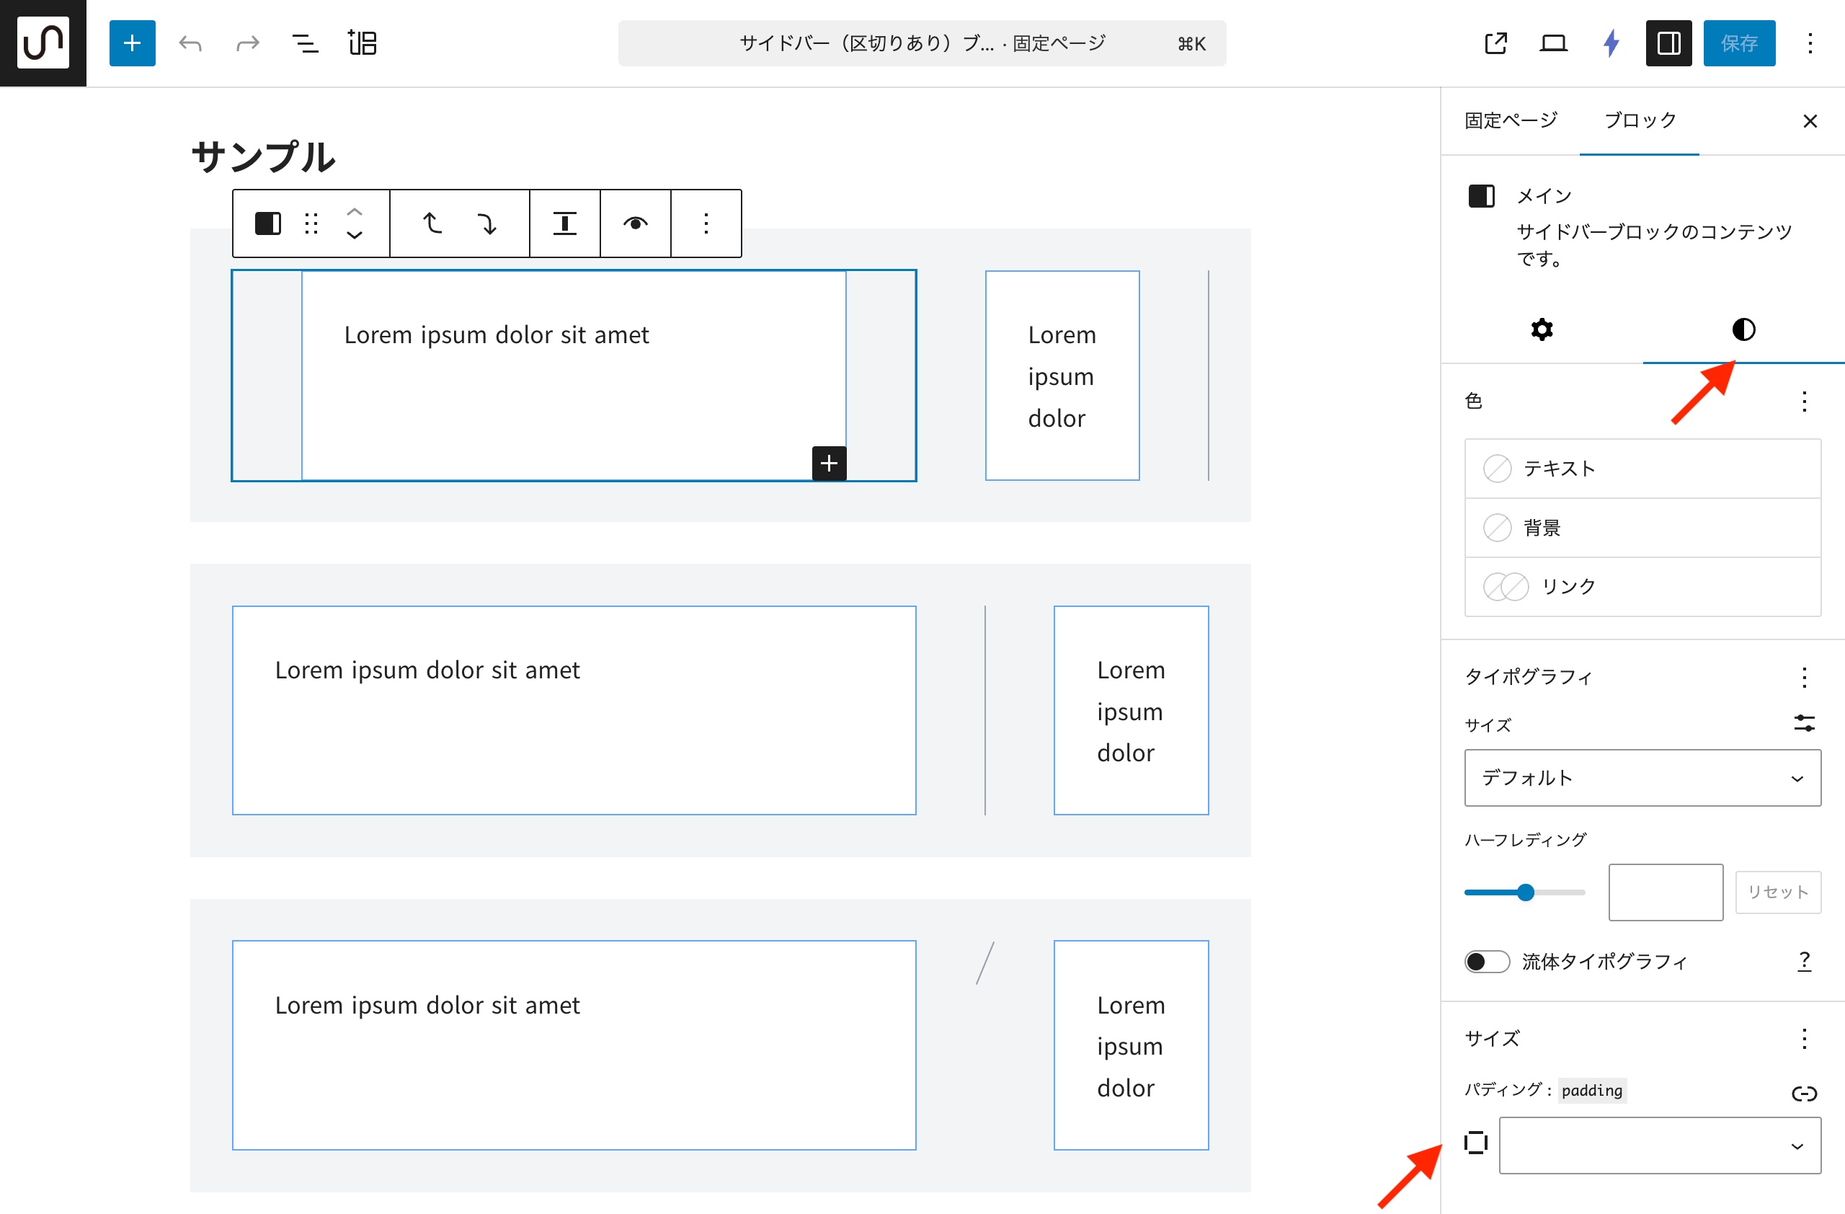
Task: Open the padding value dropdown
Action: pos(1659,1145)
